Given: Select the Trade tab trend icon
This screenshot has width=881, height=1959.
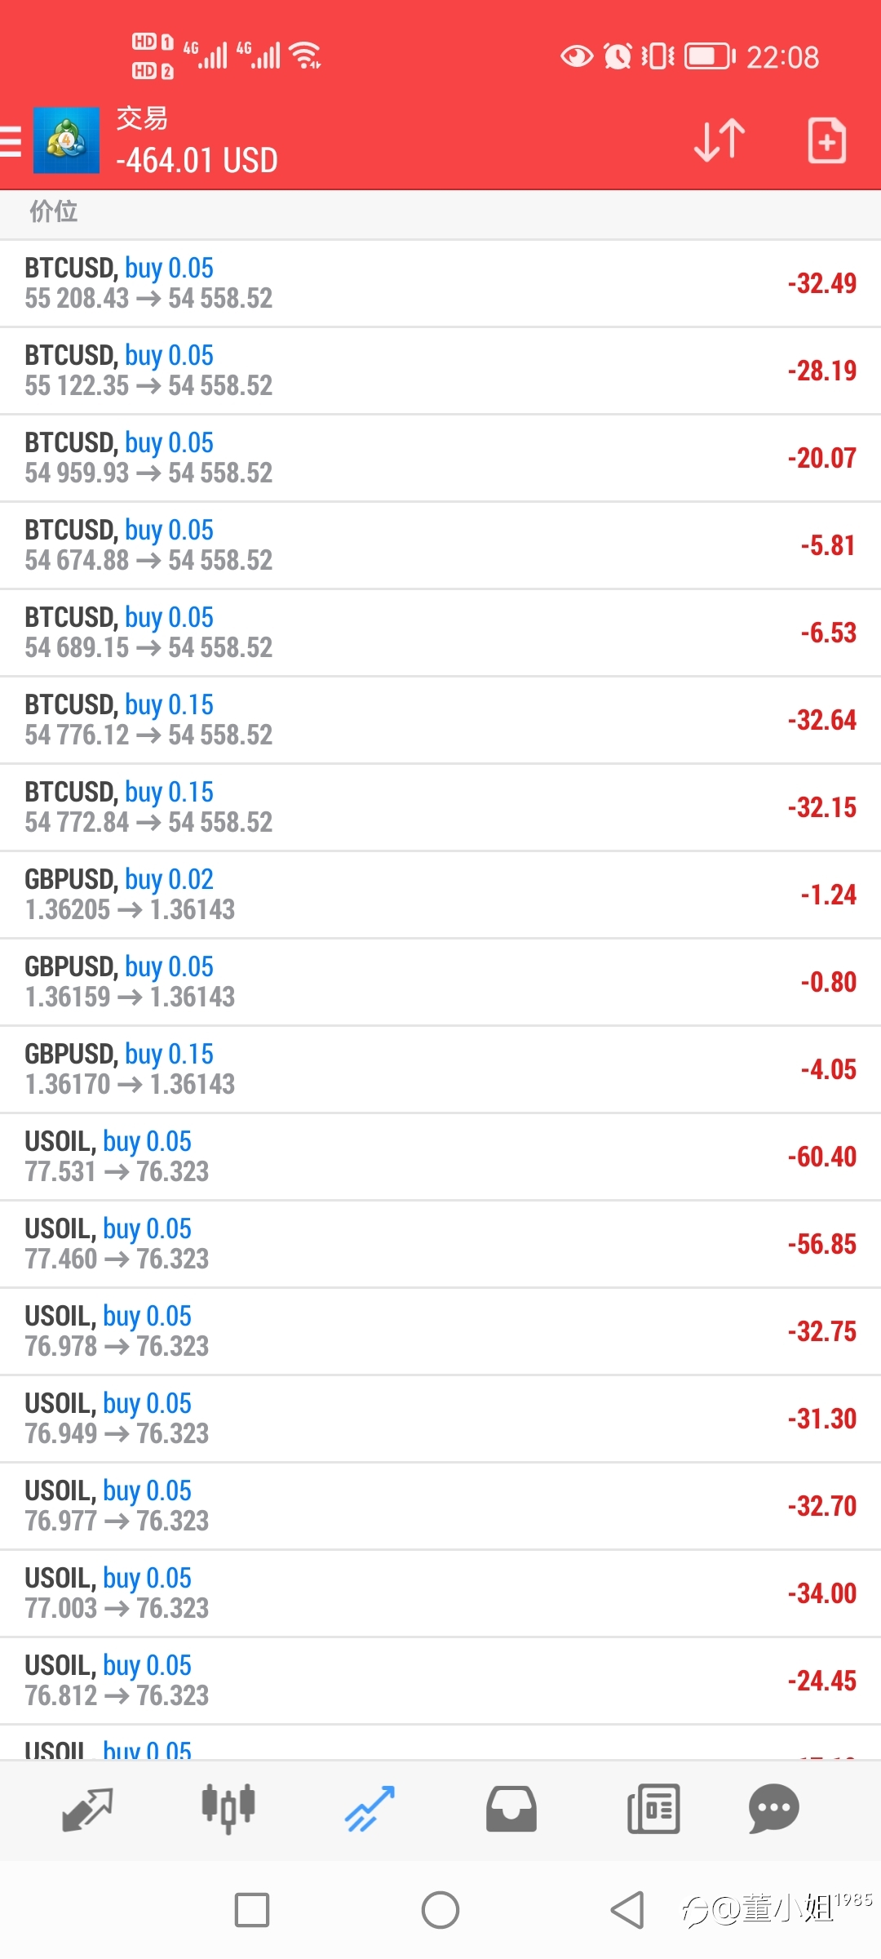Looking at the screenshot, I should 370,1810.
